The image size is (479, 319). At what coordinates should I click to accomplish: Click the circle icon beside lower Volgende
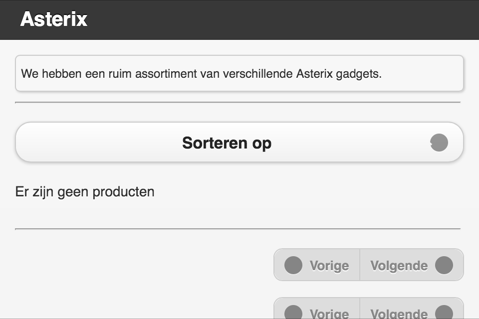coord(444,313)
